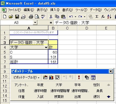Image resolution: width=116 pixels, height=104 pixels.
Task: Click the down arrow to show more fields
Action: [x=109, y=97]
